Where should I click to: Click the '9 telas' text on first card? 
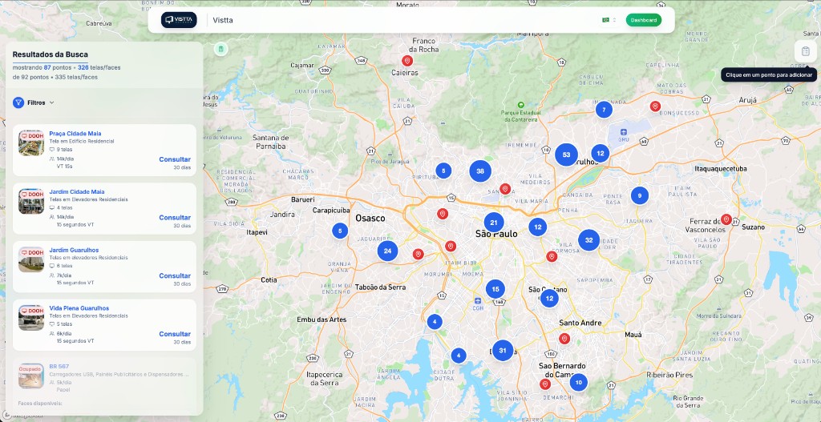(x=64, y=149)
